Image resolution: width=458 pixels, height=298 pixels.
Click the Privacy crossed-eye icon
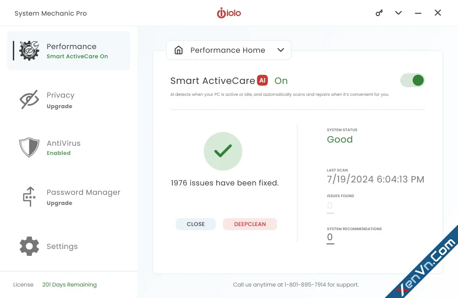(x=29, y=99)
